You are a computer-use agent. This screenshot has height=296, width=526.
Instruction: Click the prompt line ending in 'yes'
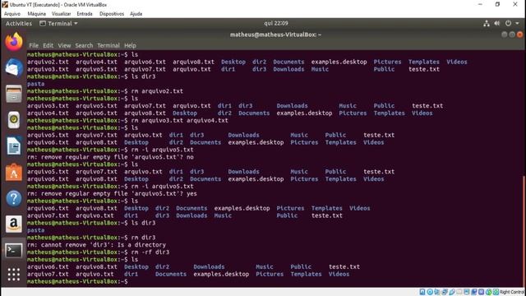point(112,193)
